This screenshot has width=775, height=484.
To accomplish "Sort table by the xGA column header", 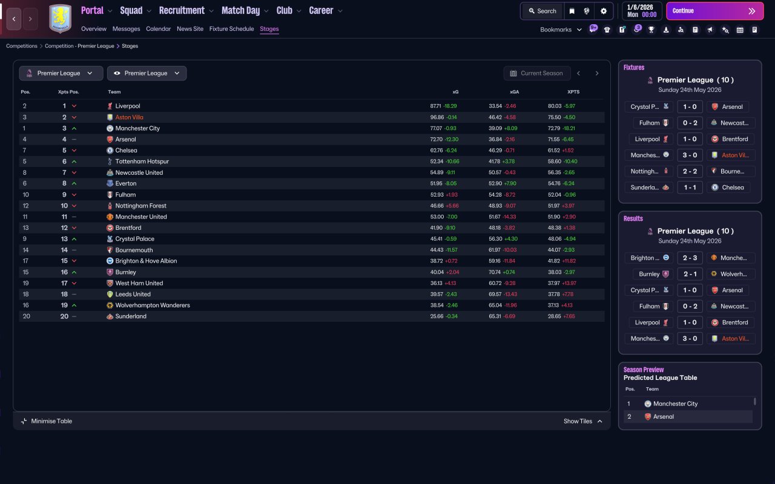I will (514, 92).
